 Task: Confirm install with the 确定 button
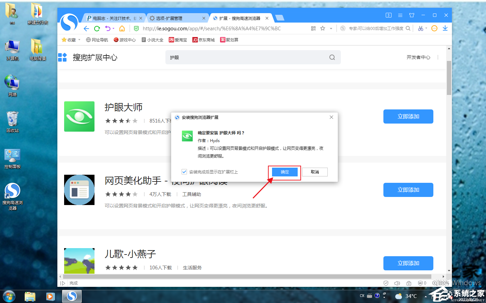285,172
